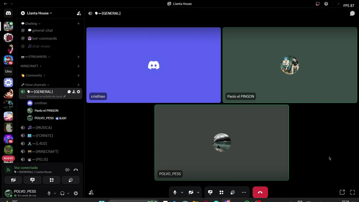Viewport: 359px width, 202px height.
Task: Expand the MINECRAFT category
Action: tap(31, 66)
